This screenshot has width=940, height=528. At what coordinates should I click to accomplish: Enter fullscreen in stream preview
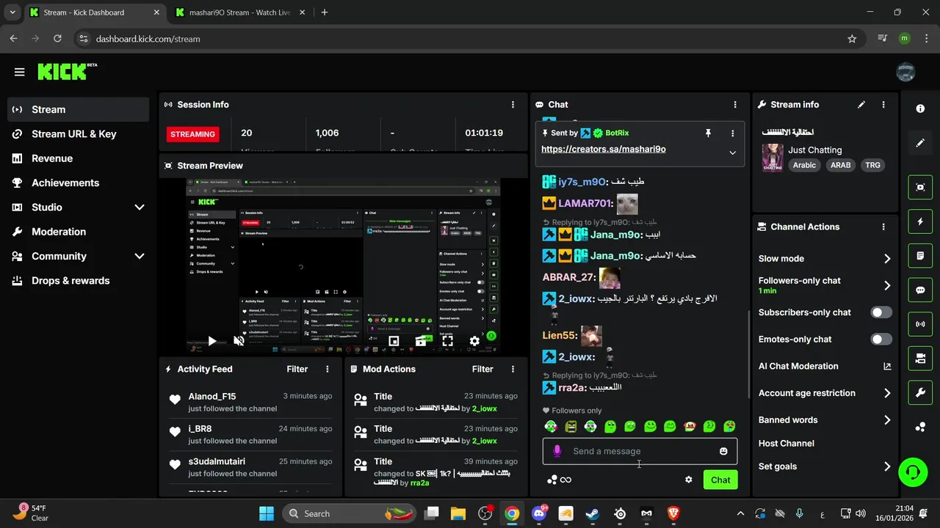pos(447,341)
